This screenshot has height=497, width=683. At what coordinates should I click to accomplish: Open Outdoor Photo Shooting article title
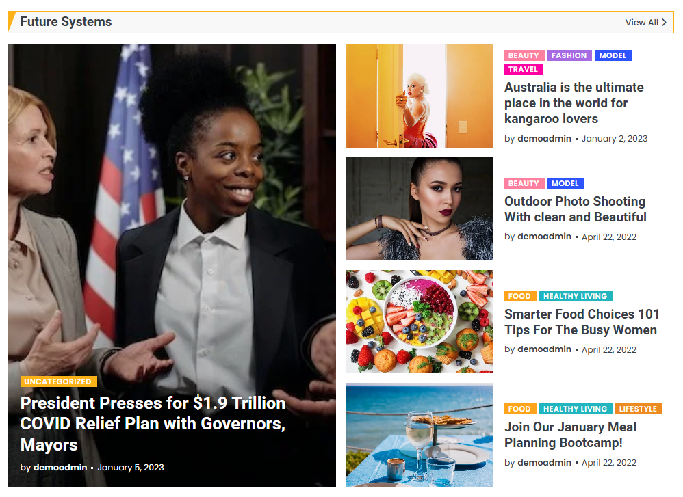pos(576,209)
